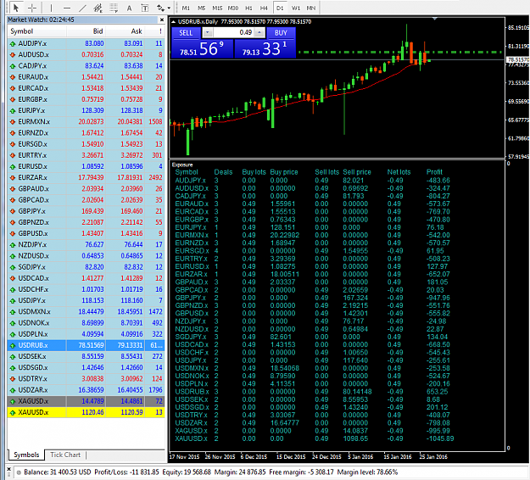Switch chart to M1 timeframe
This screenshot has height=480, width=530.
(186, 8)
